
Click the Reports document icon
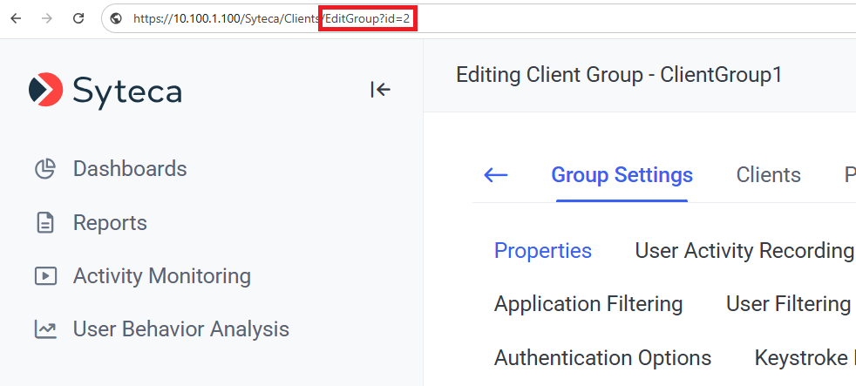pos(45,223)
